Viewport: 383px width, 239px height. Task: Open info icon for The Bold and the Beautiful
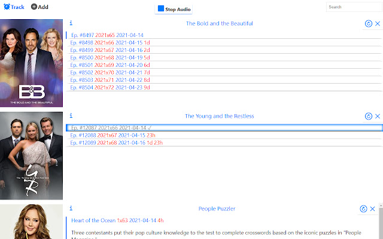pyautogui.click(x=71, y=23)
